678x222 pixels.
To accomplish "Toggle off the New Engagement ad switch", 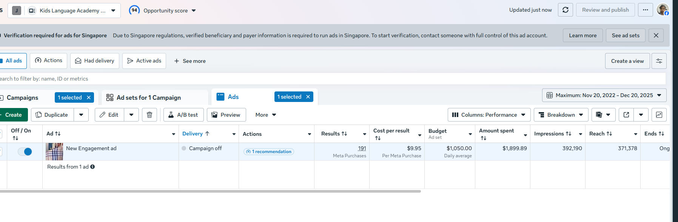I will pyautogui.click(x=25, y=152).
